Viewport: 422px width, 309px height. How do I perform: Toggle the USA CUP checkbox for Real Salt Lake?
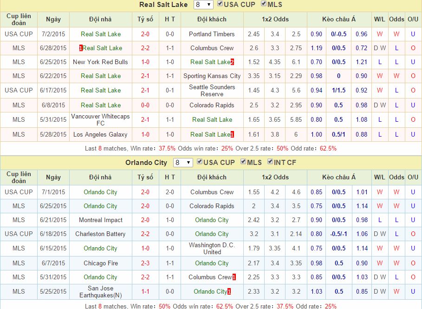tap(220, 4)
